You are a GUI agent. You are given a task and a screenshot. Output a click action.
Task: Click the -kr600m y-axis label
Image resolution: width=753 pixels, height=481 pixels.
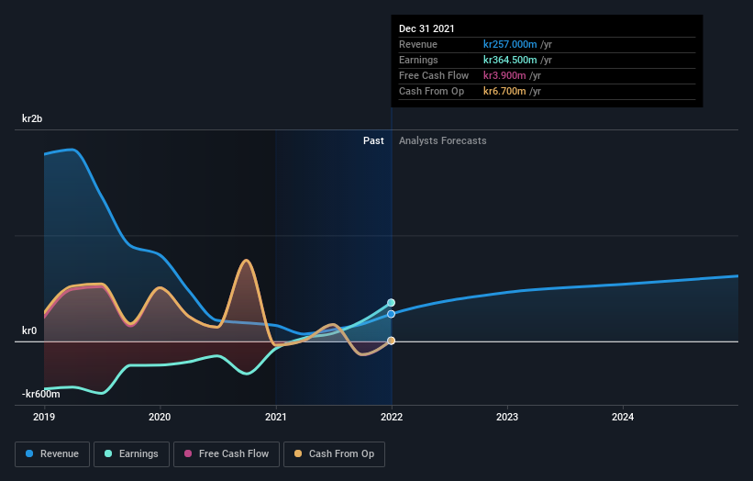(x=41, y=394)
